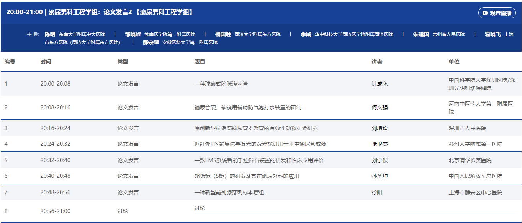Click moderator 杨国胜 in the host list
522x223 pixels.
(x=223, y=34)
